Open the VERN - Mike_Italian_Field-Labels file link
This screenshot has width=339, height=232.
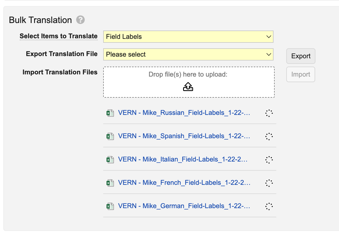pos(183,159)
